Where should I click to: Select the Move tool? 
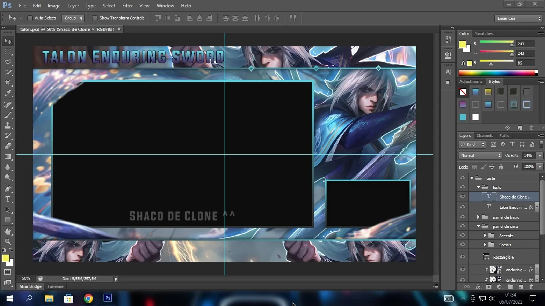pos(8,41)
